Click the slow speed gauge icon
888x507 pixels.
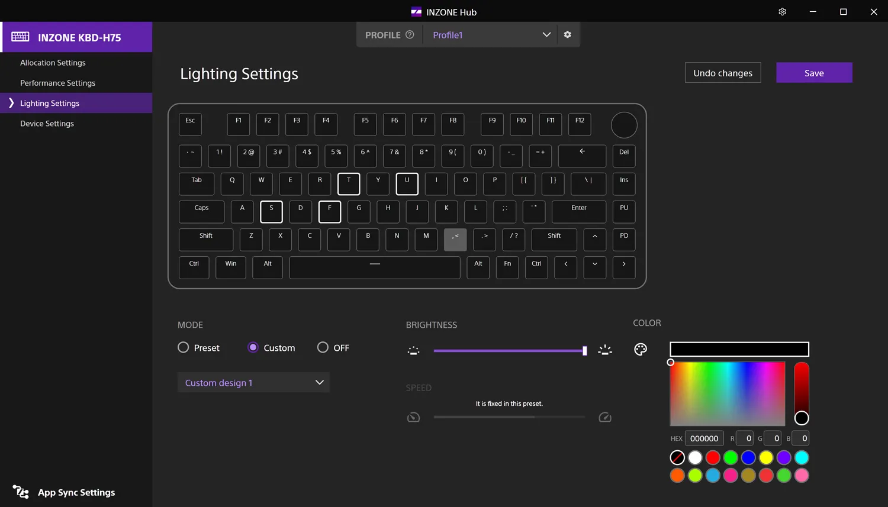(x=413, y=417)
